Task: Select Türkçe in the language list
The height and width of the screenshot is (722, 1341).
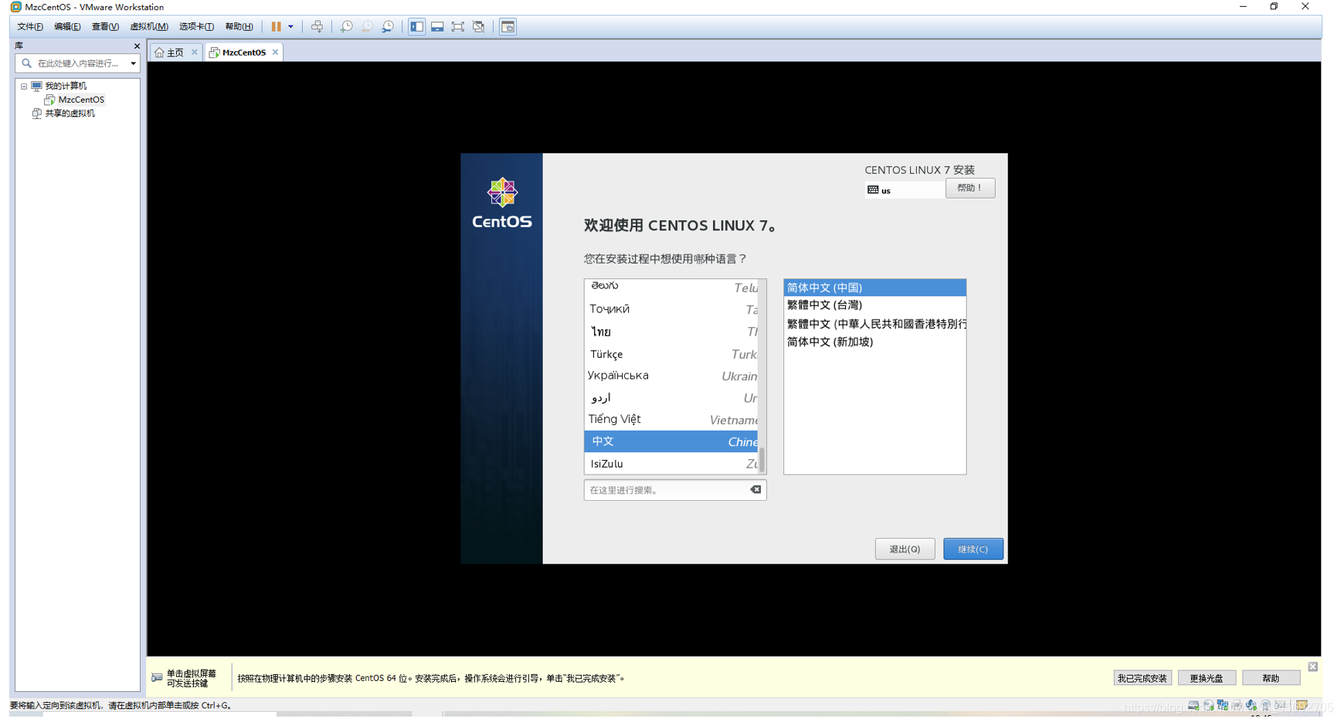Action: pos(670,354)
